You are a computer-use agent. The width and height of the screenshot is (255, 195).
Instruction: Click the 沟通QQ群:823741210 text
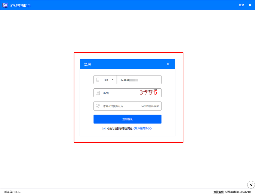(238, 192)
